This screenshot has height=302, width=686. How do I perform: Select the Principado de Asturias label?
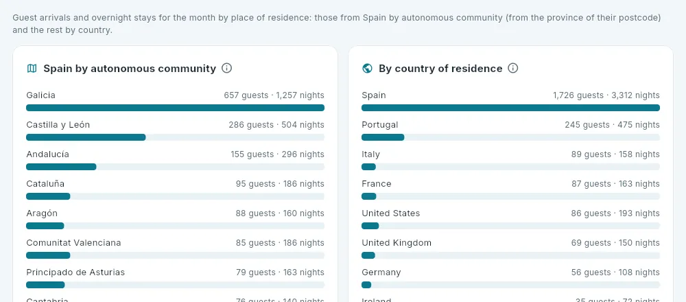tap(75, 272)
